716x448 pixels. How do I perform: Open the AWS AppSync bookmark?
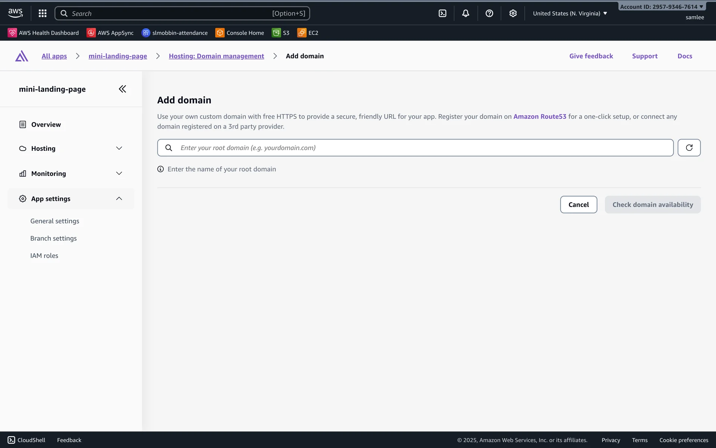coord(110,33)
